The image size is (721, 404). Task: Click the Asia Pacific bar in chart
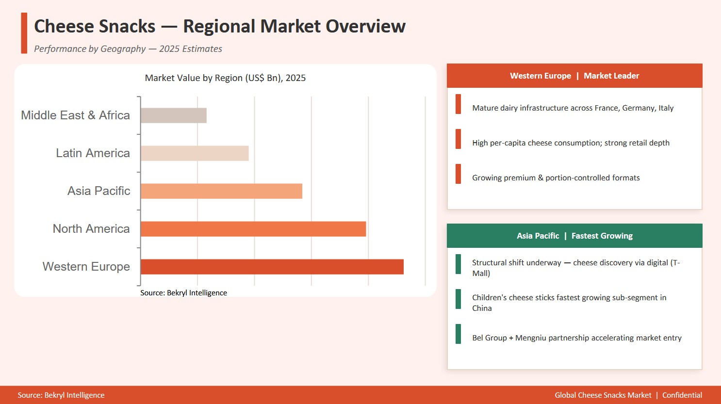[221, 191]
